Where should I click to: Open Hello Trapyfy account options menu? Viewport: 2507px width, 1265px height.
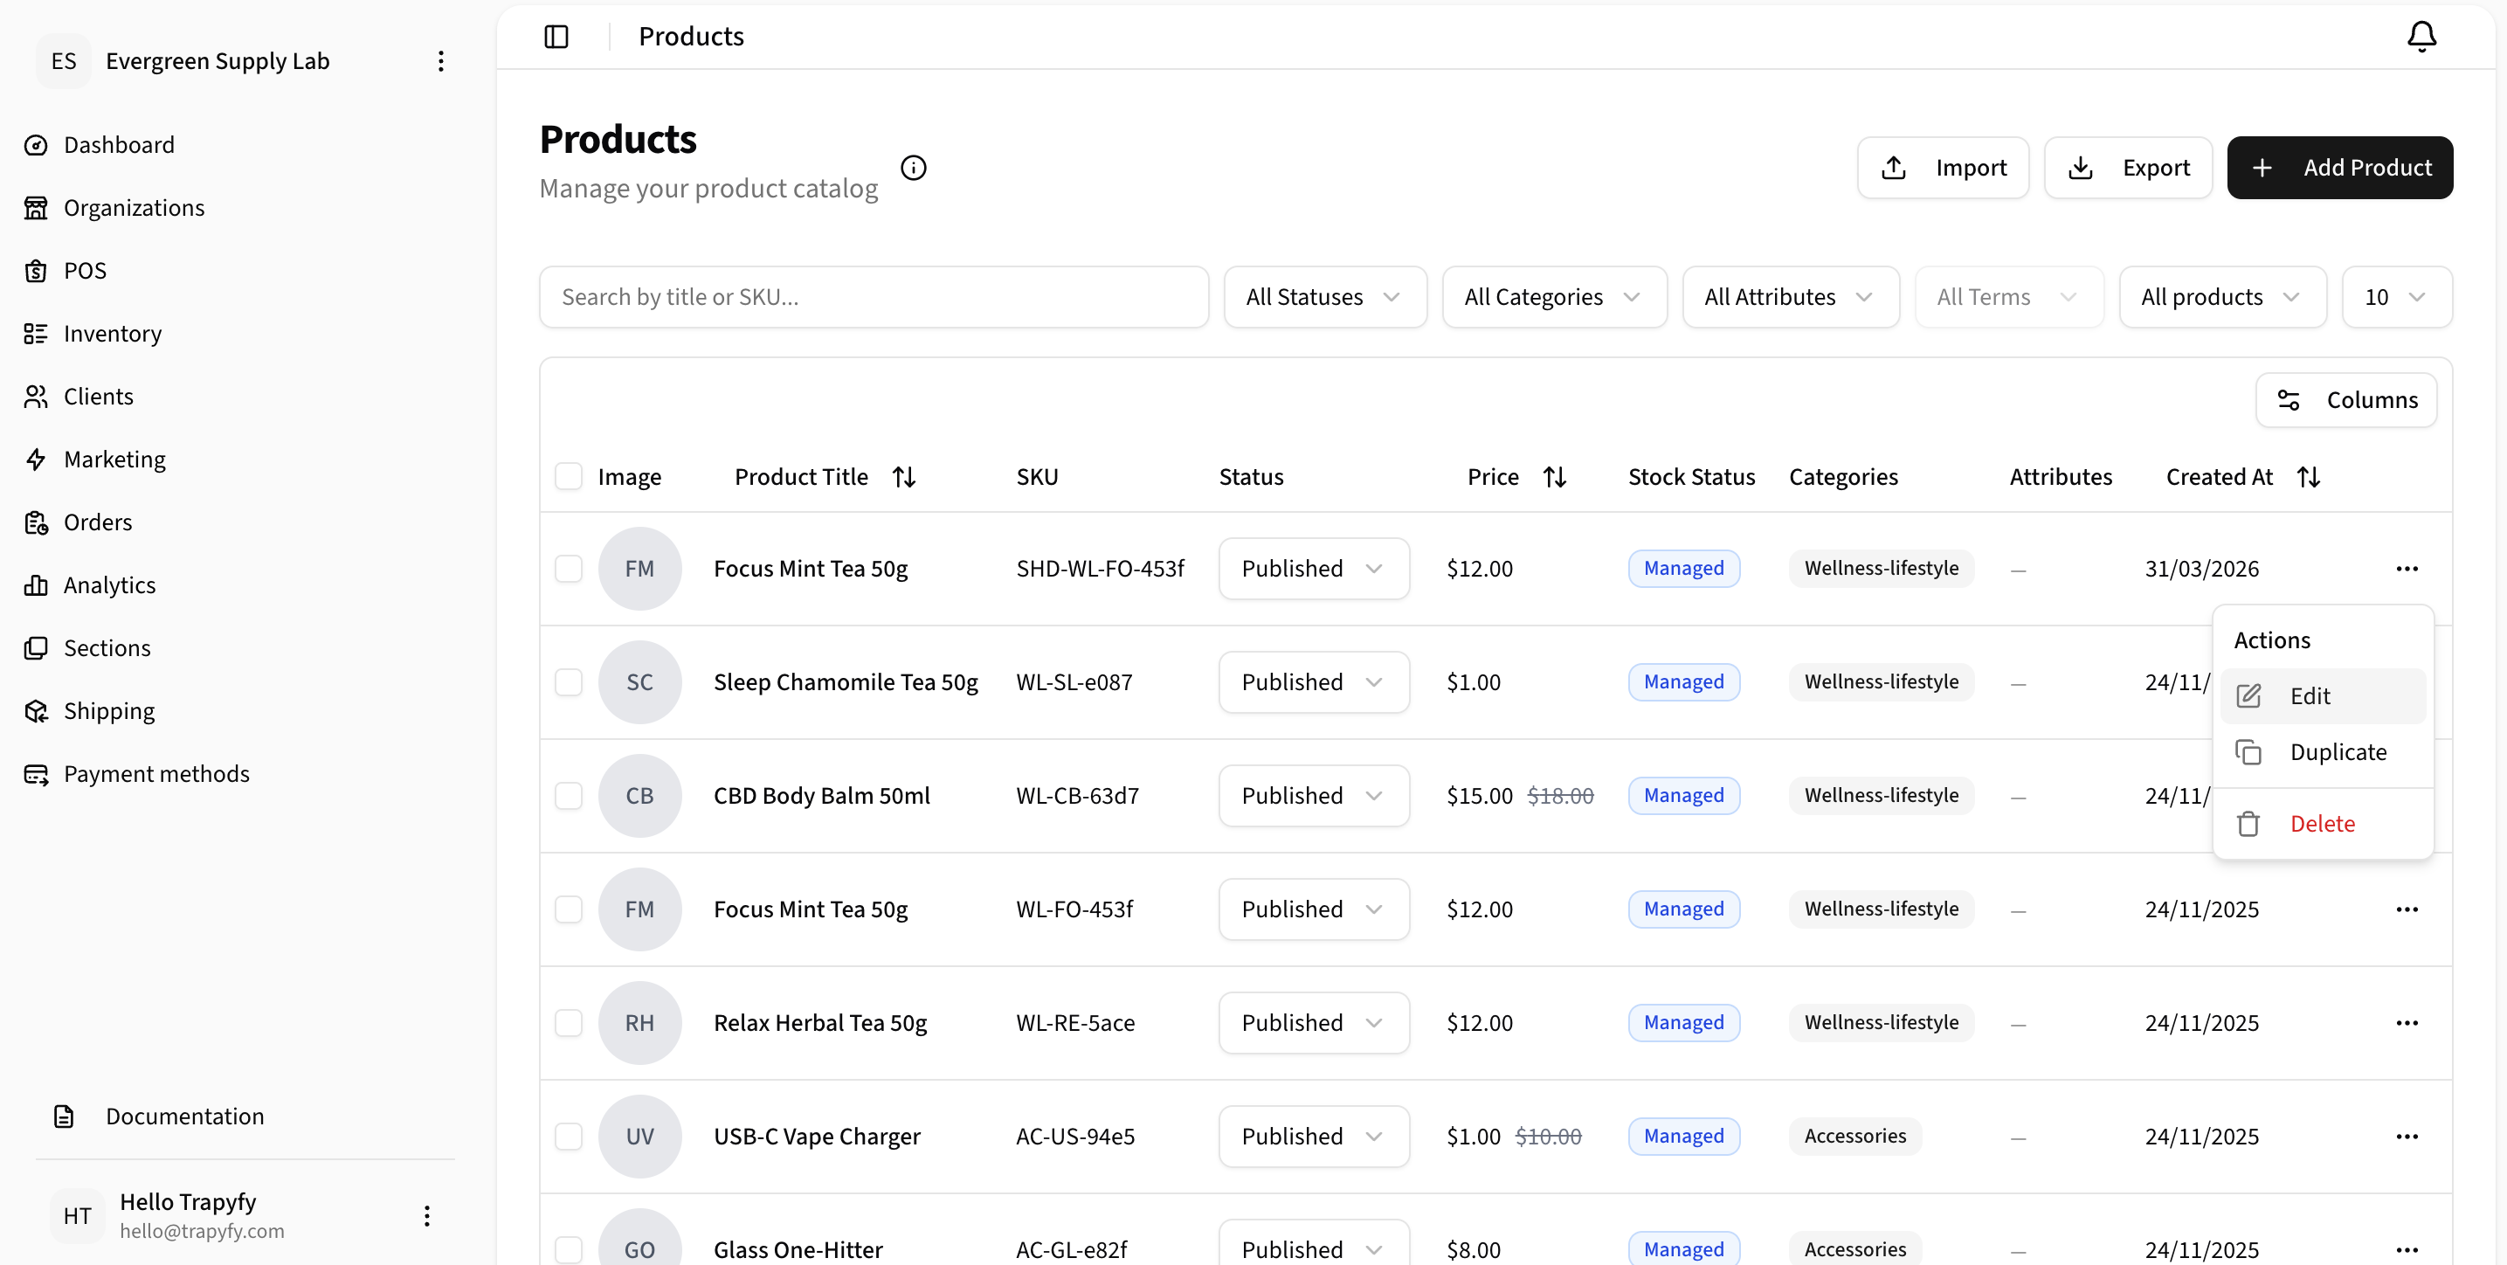point(426,1215)
